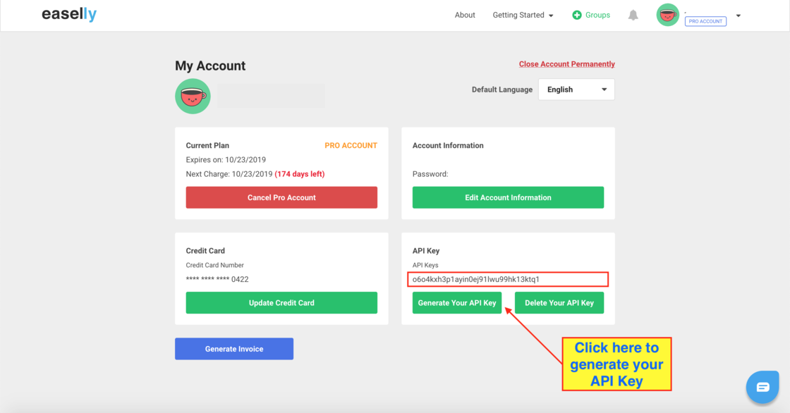Click the green plus icon beside Groups
The image size is (790, 413).
577,15
